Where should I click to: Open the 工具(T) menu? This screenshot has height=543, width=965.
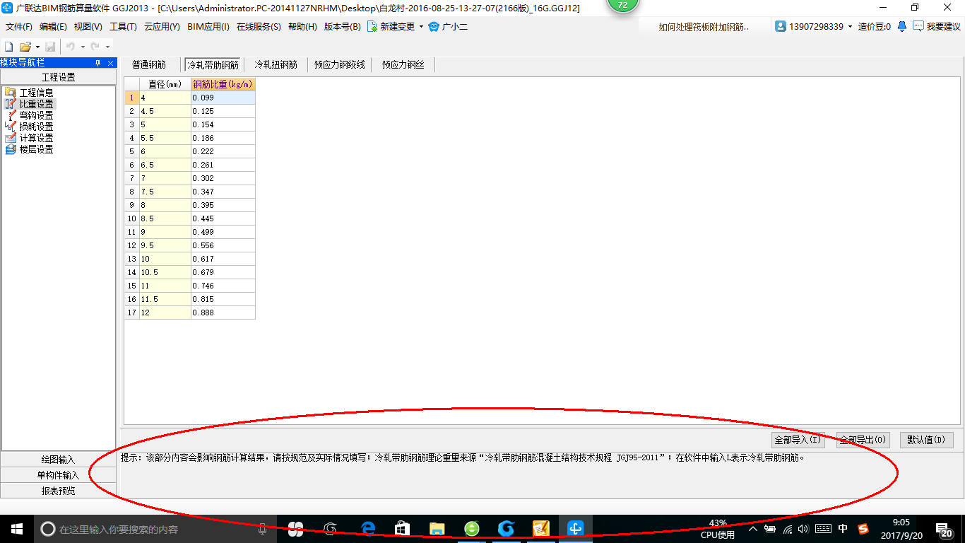123,27
